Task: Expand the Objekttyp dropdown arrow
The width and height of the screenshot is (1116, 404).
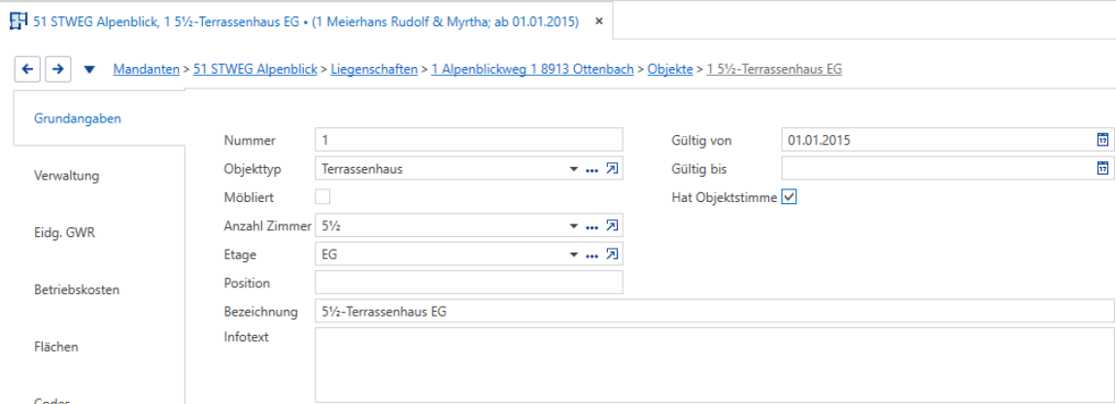Action: click(x=574, y=169)
